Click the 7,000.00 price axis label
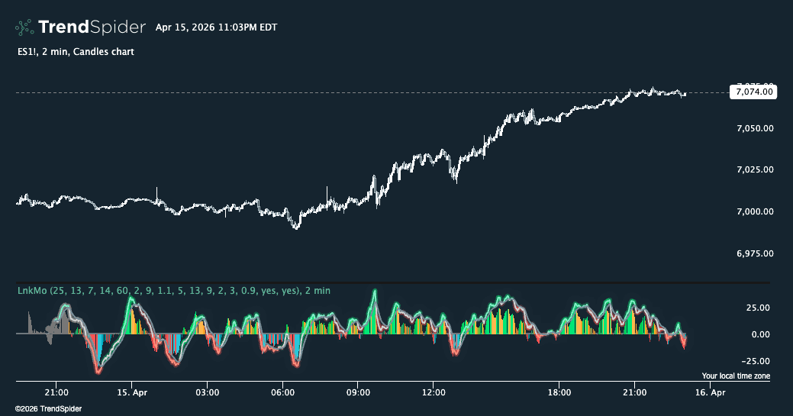Screen dimensions: 793x416 tap(755, 211)
